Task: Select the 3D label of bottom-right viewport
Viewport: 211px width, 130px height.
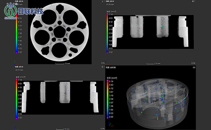Action: click(x=194, y=67)
